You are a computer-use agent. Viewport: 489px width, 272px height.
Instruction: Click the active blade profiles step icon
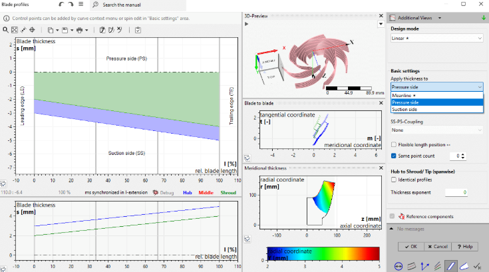pos(450,266)
